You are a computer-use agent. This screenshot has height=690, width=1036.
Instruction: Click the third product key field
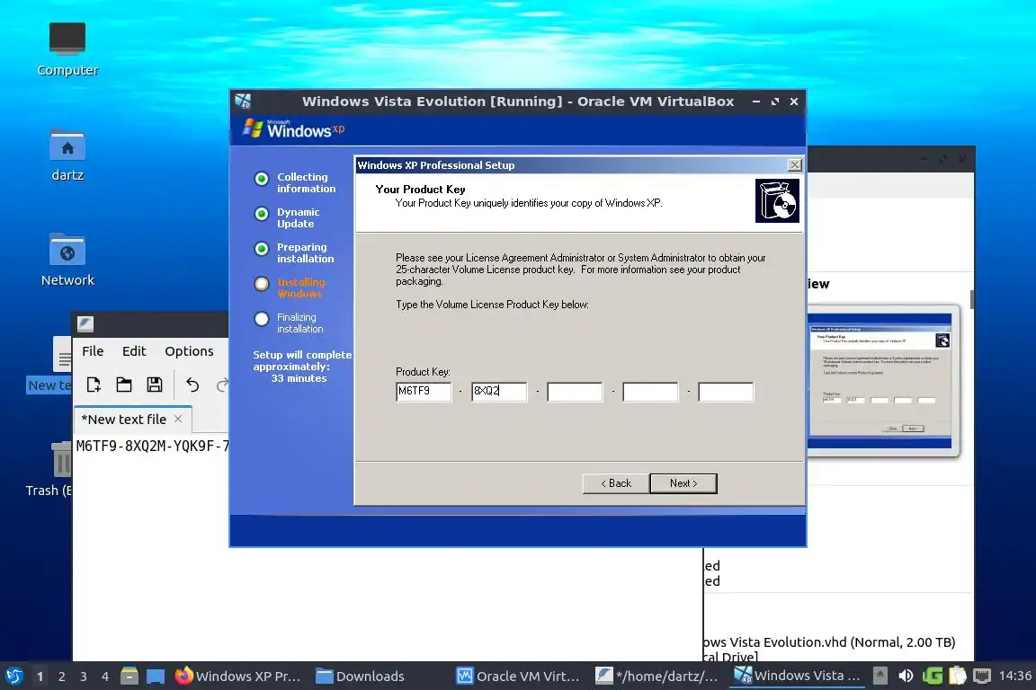point(575,391)
